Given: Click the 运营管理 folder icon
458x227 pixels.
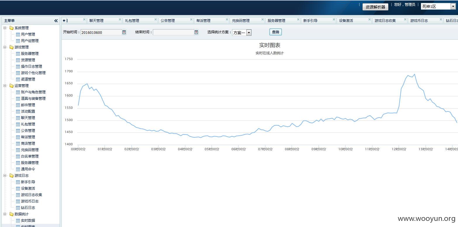Looking at the screenshot, I should coord(11,86).
